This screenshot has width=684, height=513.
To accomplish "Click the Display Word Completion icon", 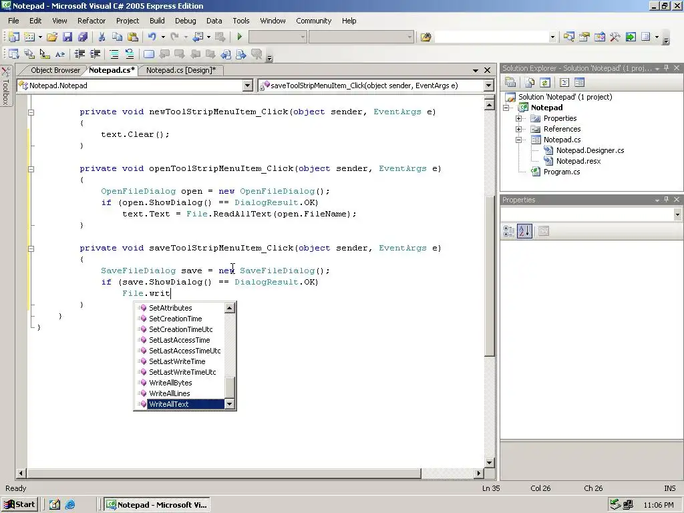I will [60, 54].
